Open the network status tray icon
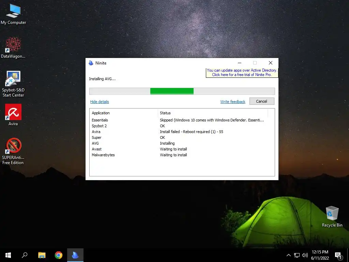The image size is (349, 262). coord(297,255)
